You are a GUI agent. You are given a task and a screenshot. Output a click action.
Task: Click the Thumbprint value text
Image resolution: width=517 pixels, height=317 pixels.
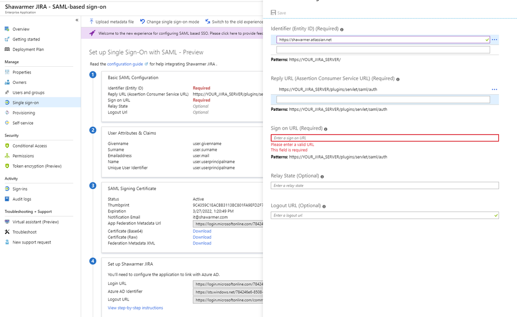(228, 205)
